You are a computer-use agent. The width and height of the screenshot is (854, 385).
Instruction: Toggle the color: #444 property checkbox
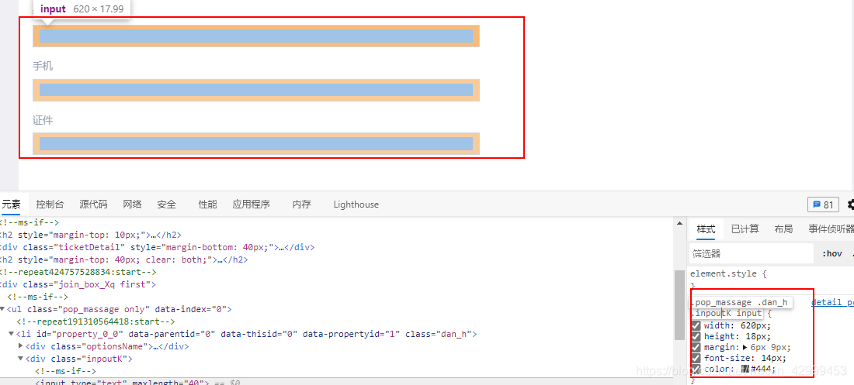pyautogui.click(x=696, y=369)
